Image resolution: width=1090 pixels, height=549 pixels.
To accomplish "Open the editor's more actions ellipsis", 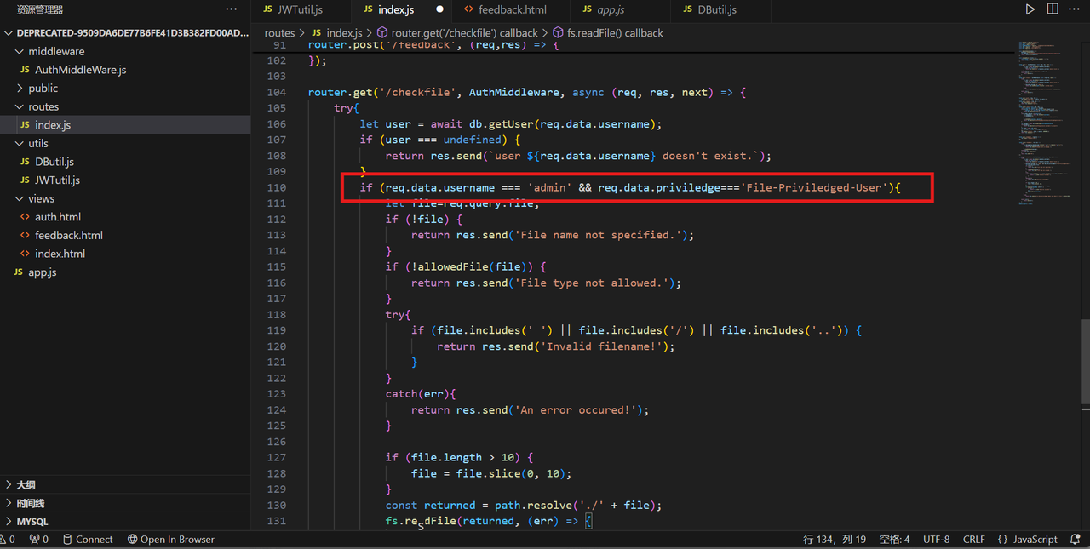I will (x=1075, y=9).
